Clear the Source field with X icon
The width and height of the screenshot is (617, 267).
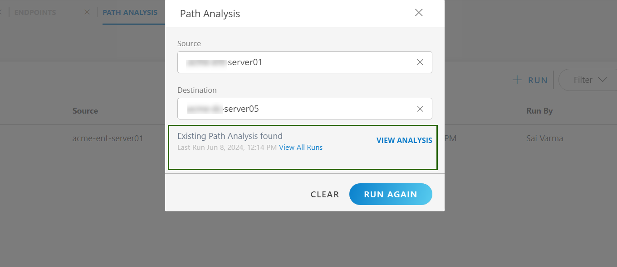pos(420,62)
